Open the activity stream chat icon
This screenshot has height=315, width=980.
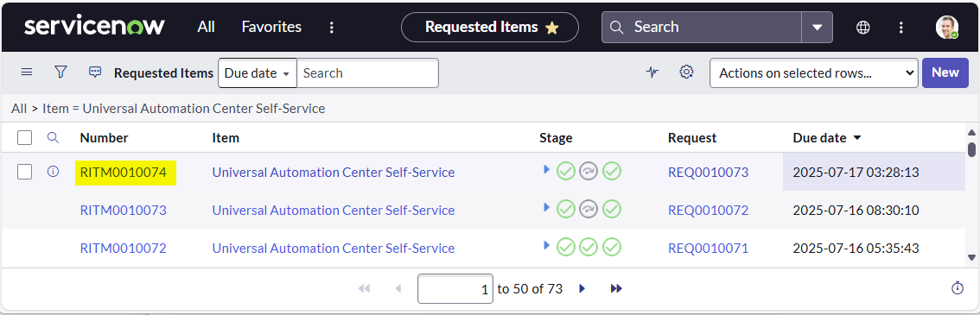click(x=95, y=72)
